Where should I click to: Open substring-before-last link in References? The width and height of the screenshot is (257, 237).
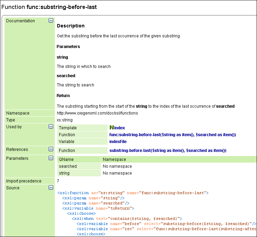point(168,151)
